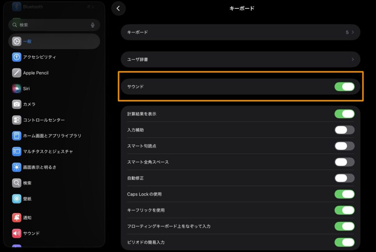Open アクセシビリティ settings icon

click(x=17, y=57)
